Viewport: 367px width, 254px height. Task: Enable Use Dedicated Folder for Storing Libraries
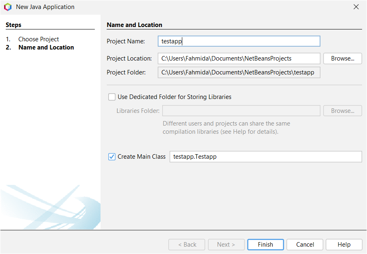coord(112,97)
